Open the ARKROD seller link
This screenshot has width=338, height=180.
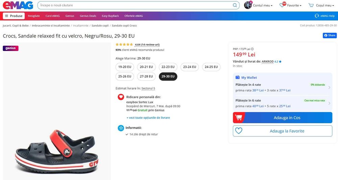pyautogui.click(x=267, y=61)
